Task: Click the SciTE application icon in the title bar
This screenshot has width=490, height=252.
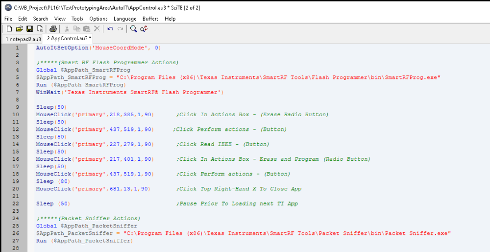Action: point(6,7)
